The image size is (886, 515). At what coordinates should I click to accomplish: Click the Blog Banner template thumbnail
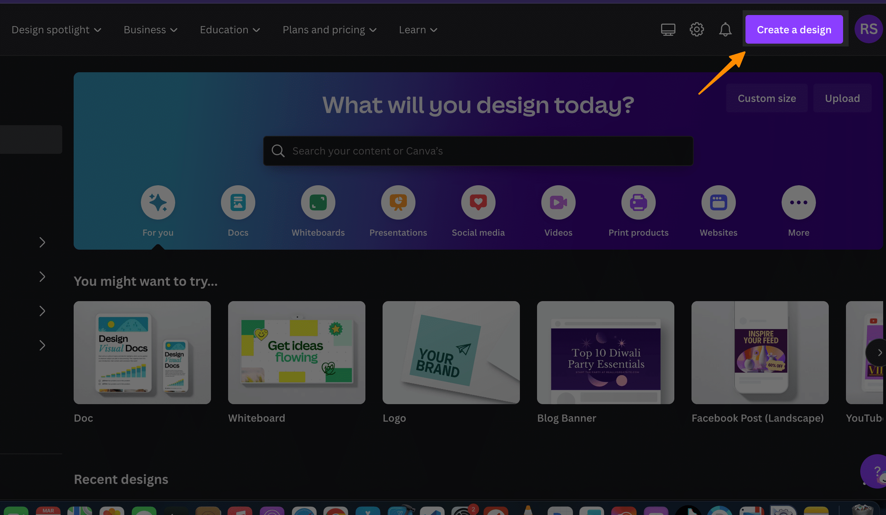(605, 352)
